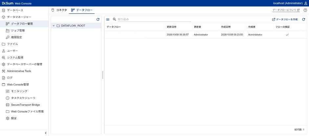The height and width of the screenshot is (136, 309).
Task: Refresh the folder tree panel
Action: point(98,19)
